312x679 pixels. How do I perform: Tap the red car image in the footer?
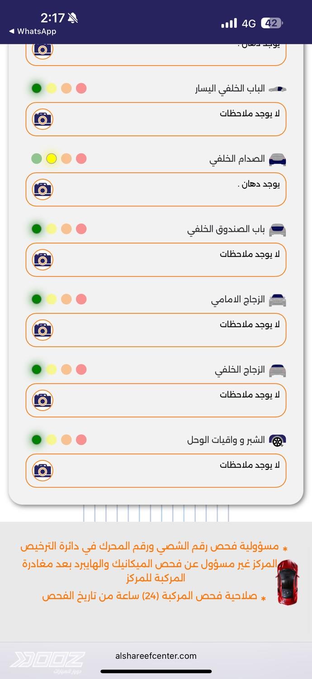tap(288, 583)
